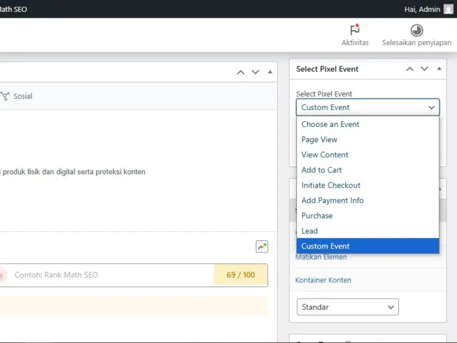The height and width of the screenshot is (343, 457).
Task: Open the Standar container dropdown
Action: [x=347, y=307]
